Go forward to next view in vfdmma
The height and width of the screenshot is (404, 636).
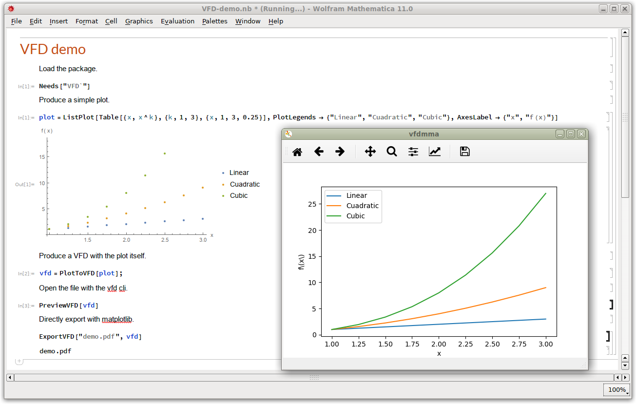tap(340, 152)
